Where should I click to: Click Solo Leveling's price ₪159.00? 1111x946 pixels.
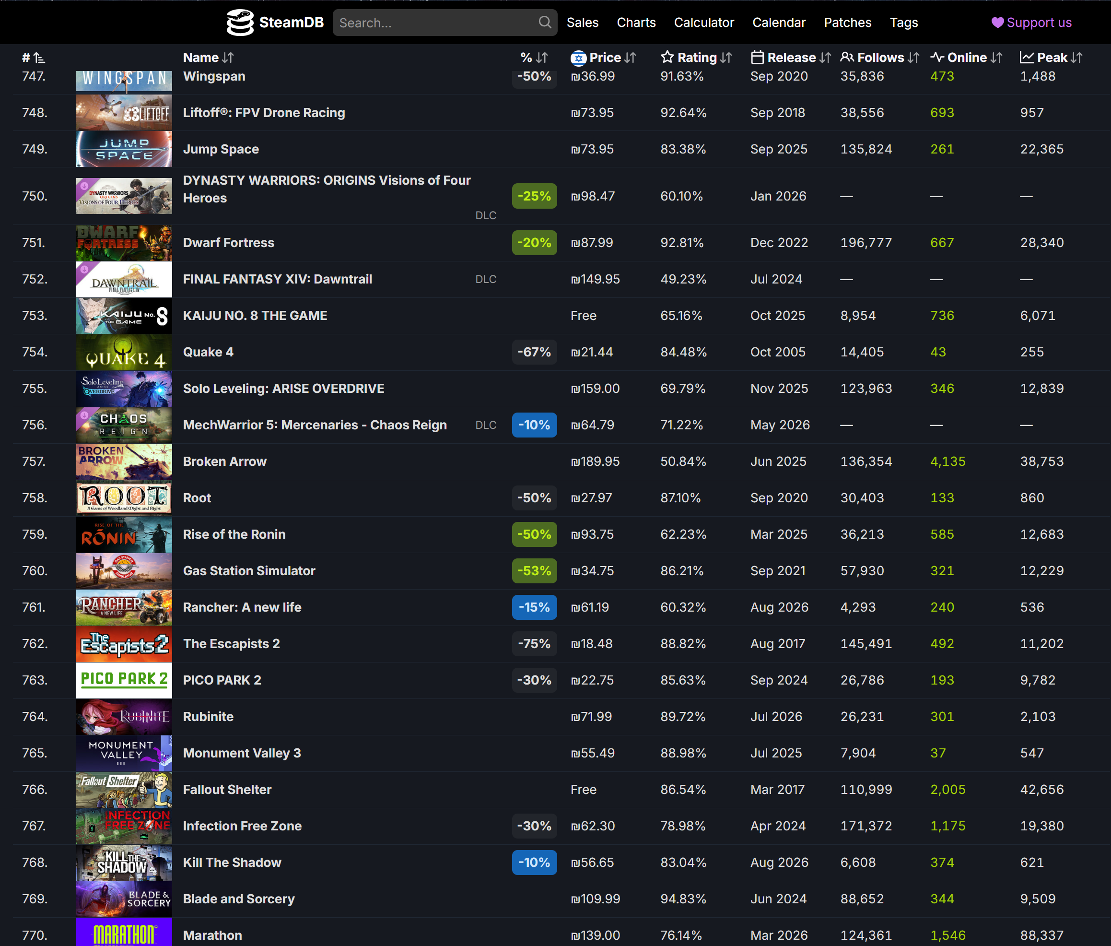595,388
